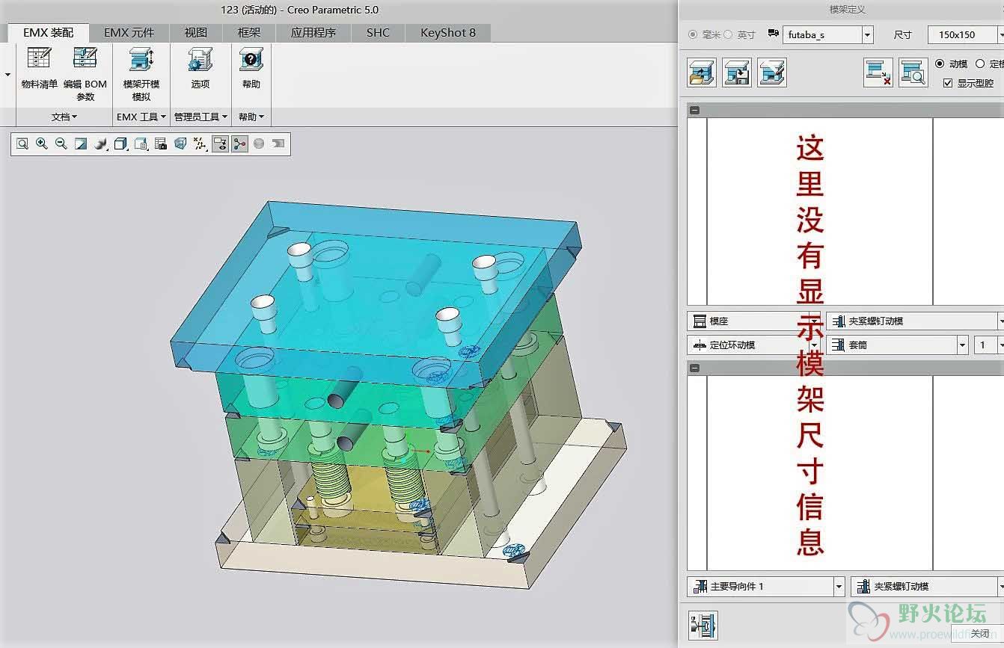Collapse the lower preview section minus button
Image resolution: width=1004 pixels, height=648 pixels.
[x=695, y=368]
